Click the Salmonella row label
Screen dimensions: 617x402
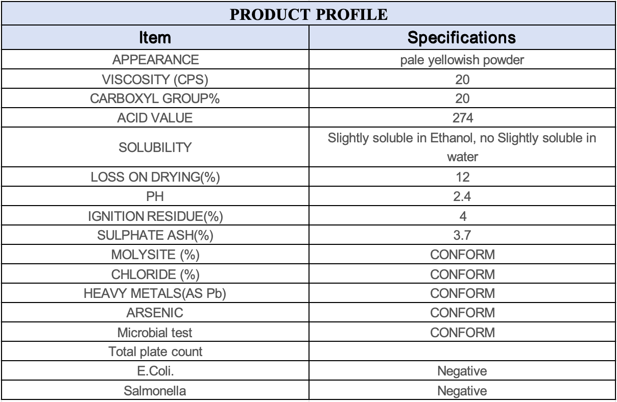click(x=156, y=391)
